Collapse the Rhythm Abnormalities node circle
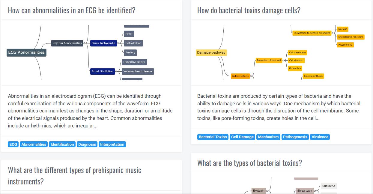 [84, 43]
